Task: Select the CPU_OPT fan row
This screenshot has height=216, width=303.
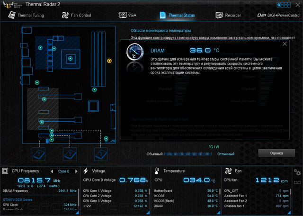Action: [x=256, y=191]
